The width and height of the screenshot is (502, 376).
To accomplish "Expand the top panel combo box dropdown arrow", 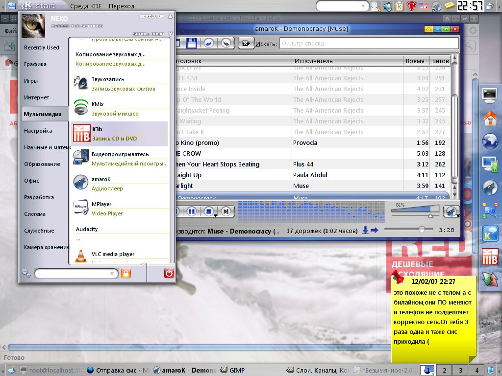I will [363, 6].
